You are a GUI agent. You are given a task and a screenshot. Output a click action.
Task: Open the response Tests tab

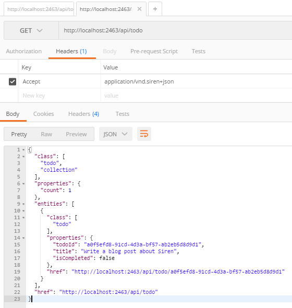pos(123,114)
